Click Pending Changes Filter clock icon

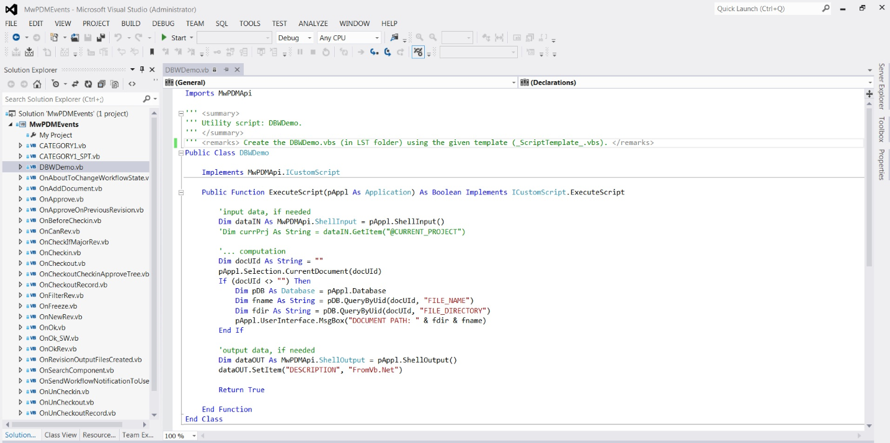[55, 84]
